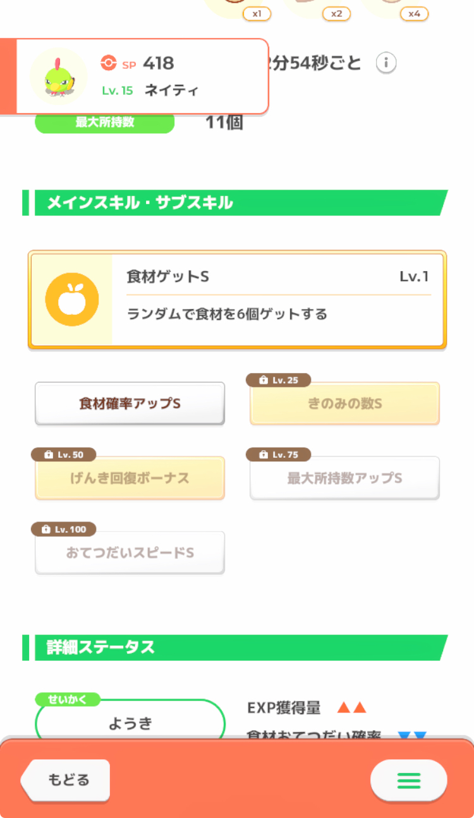Select the locked げんき回復ボーナス sub skill
474x818 pixels.
click(x=130, y=478)
